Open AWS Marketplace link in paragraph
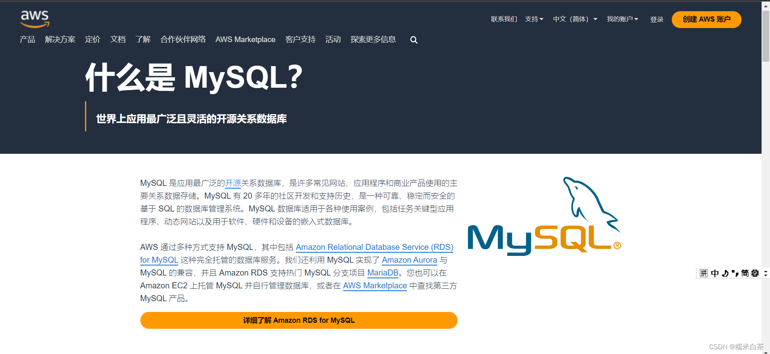Image resolution: width=770 pixels, height=354 pixels. coord(375,286)
